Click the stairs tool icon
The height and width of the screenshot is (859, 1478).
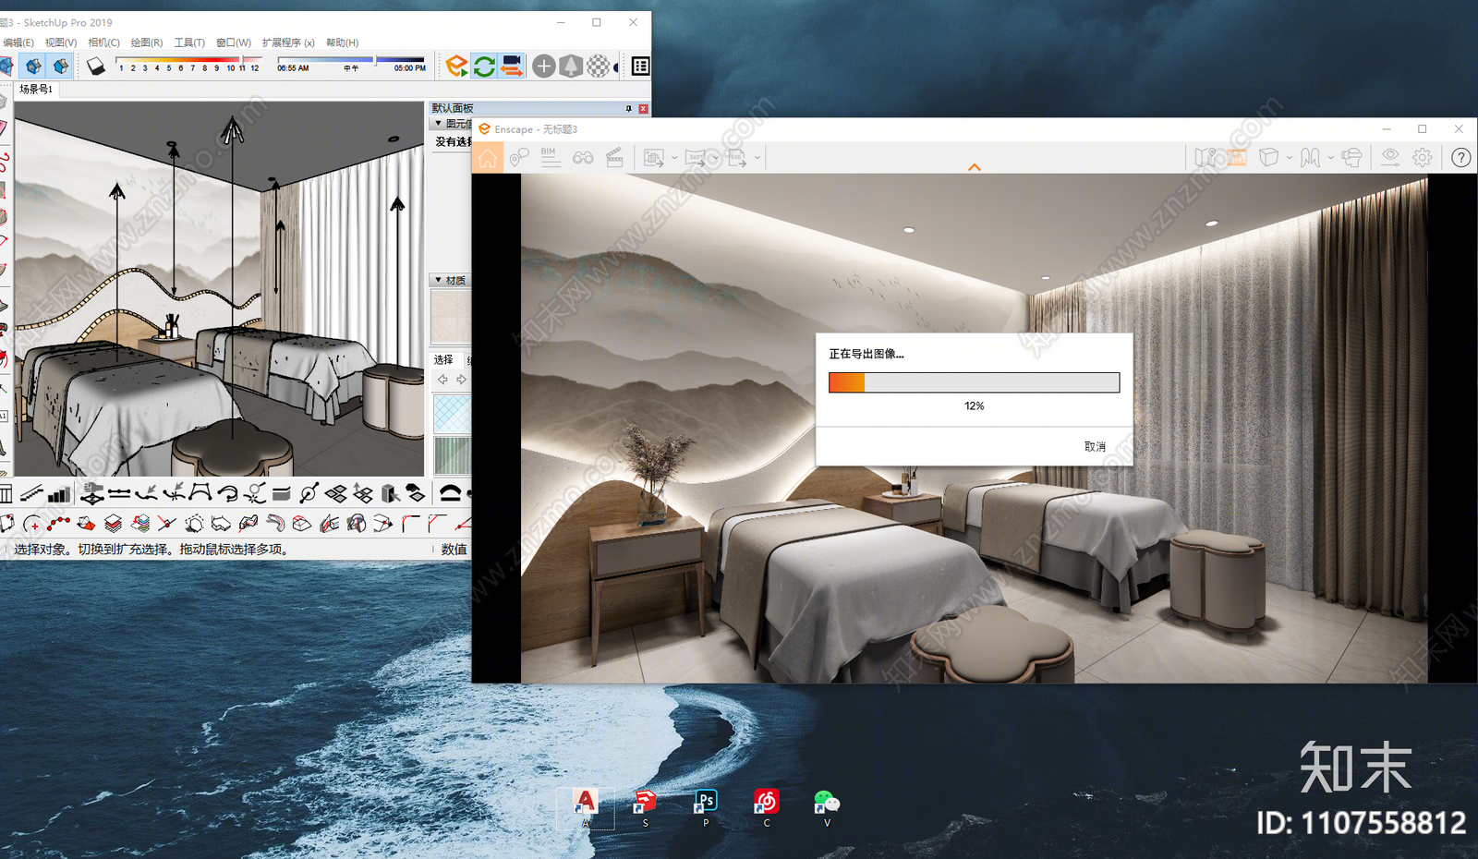pos(31,493)
